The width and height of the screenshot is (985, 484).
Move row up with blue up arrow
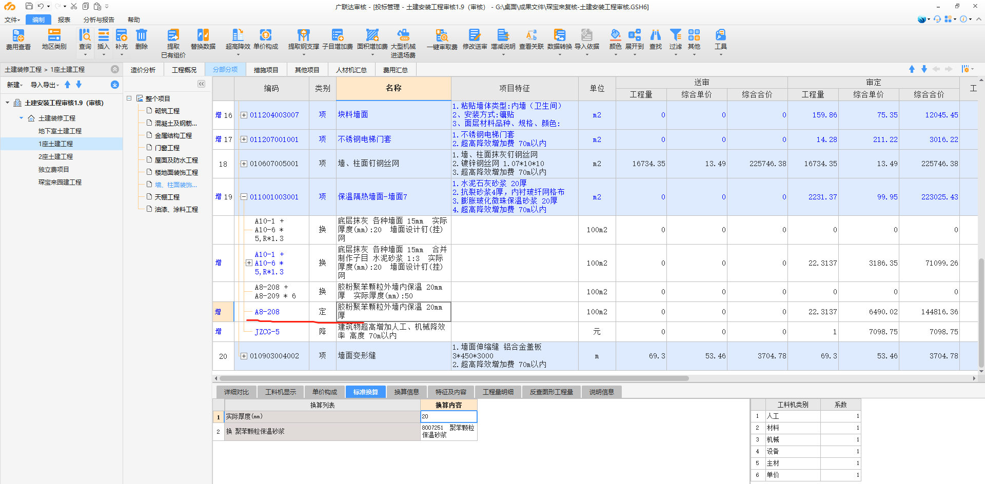point(912,69)
